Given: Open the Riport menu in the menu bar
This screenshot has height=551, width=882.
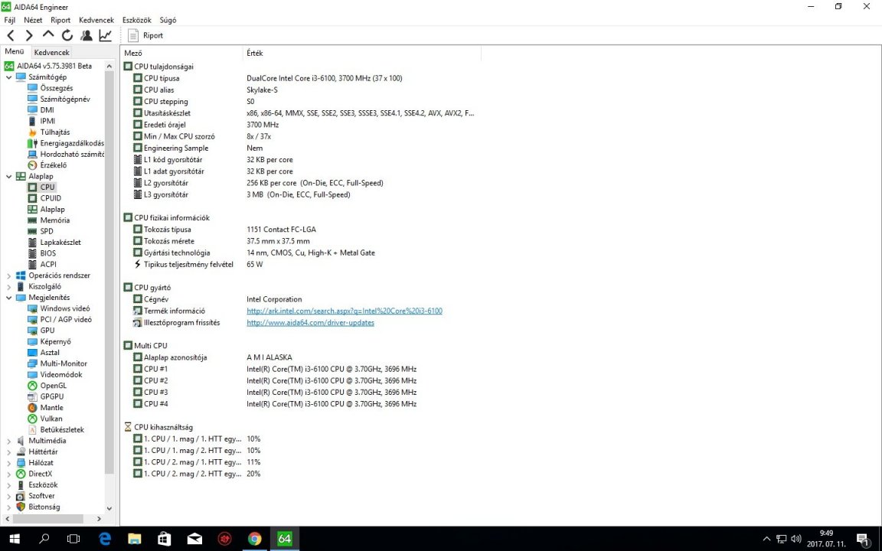Looking at the screenshot, I should click(60, 20).
